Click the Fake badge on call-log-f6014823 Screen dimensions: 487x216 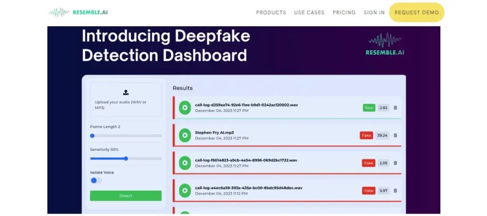point(369,163)
